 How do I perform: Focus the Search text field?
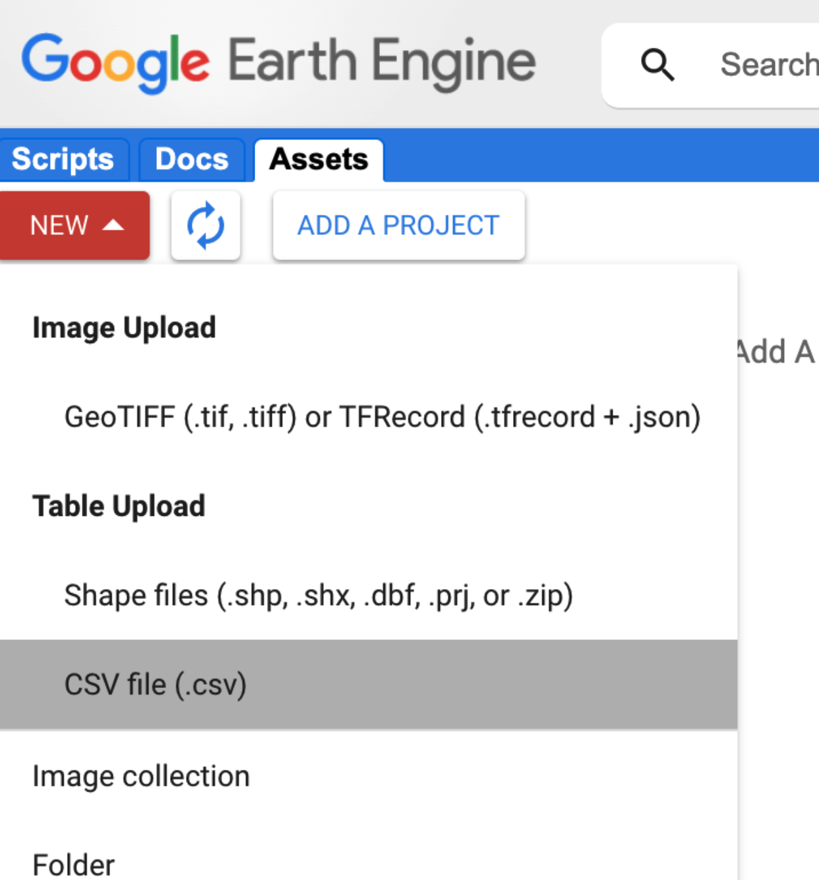pos(768,65)
